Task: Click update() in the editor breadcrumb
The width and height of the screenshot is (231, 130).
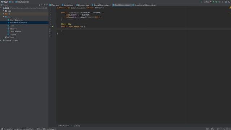Action: coord(77,126)
